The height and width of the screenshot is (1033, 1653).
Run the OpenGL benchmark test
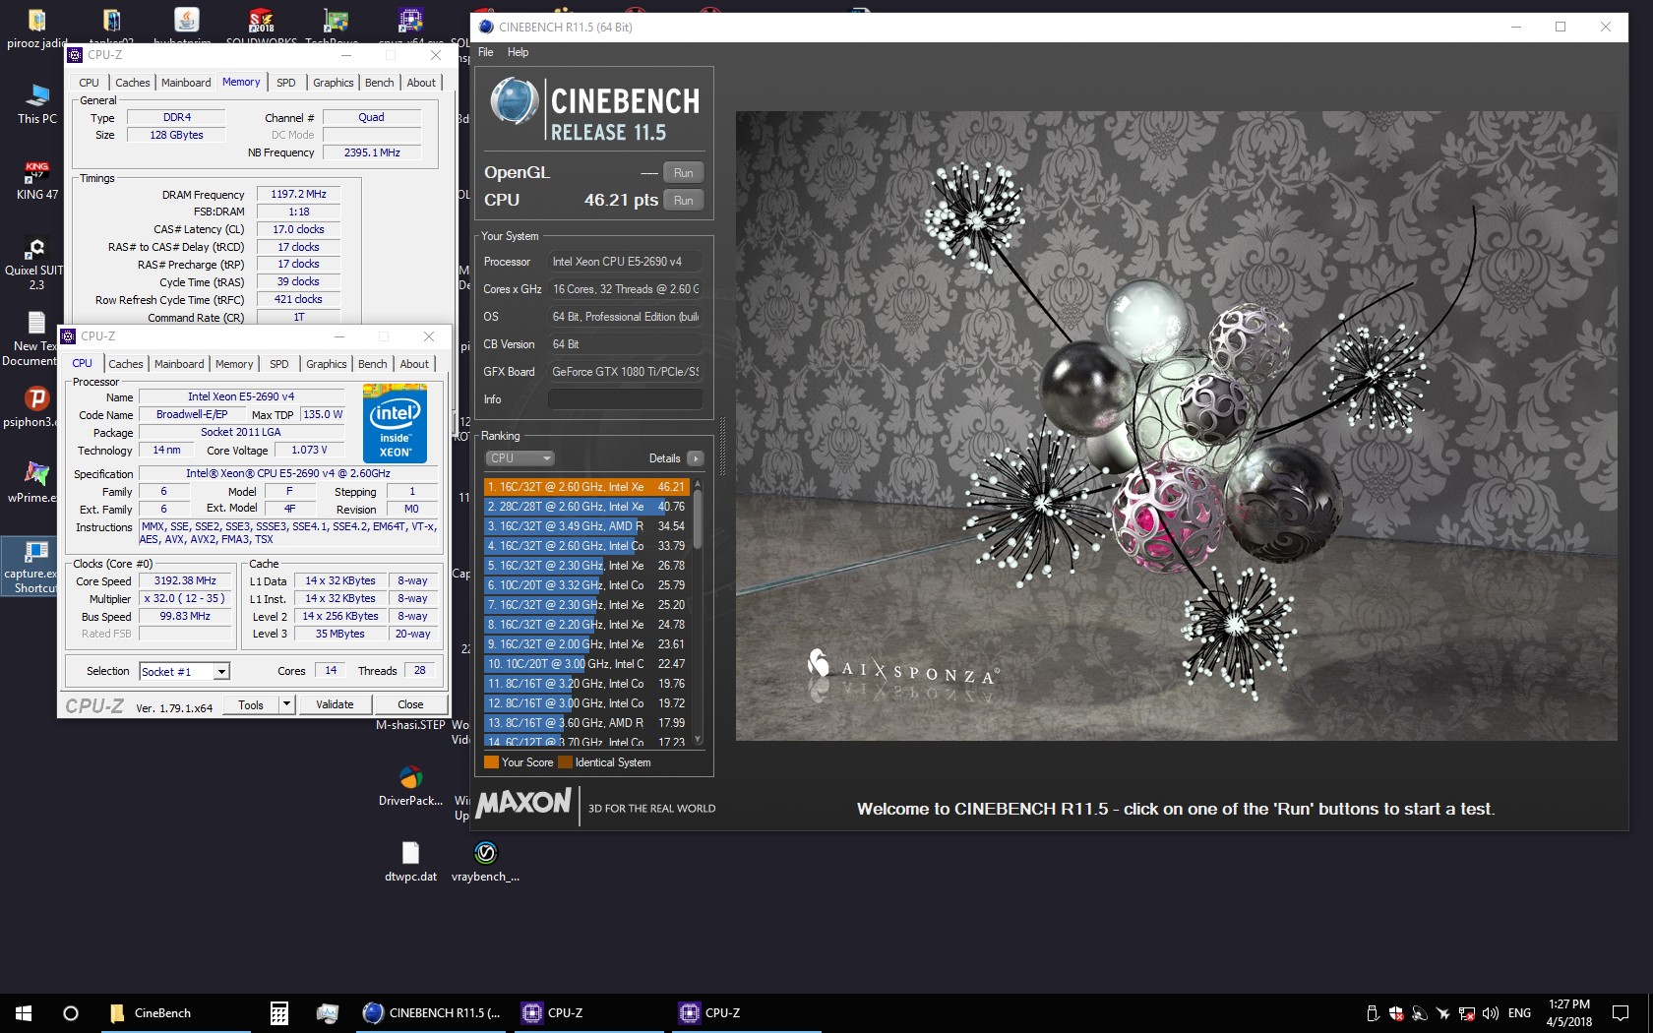683,173
